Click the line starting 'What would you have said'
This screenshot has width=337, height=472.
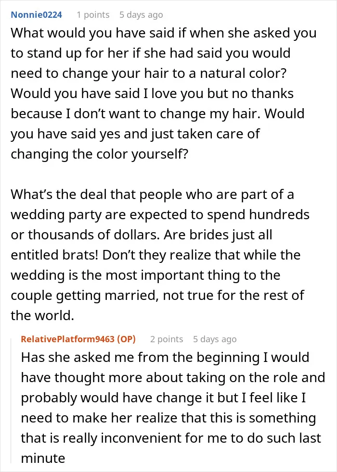[164, 33]
